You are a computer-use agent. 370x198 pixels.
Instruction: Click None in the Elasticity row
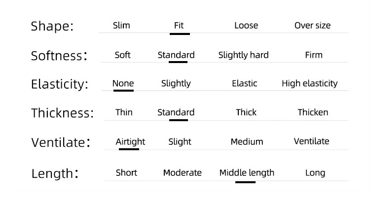123,83
